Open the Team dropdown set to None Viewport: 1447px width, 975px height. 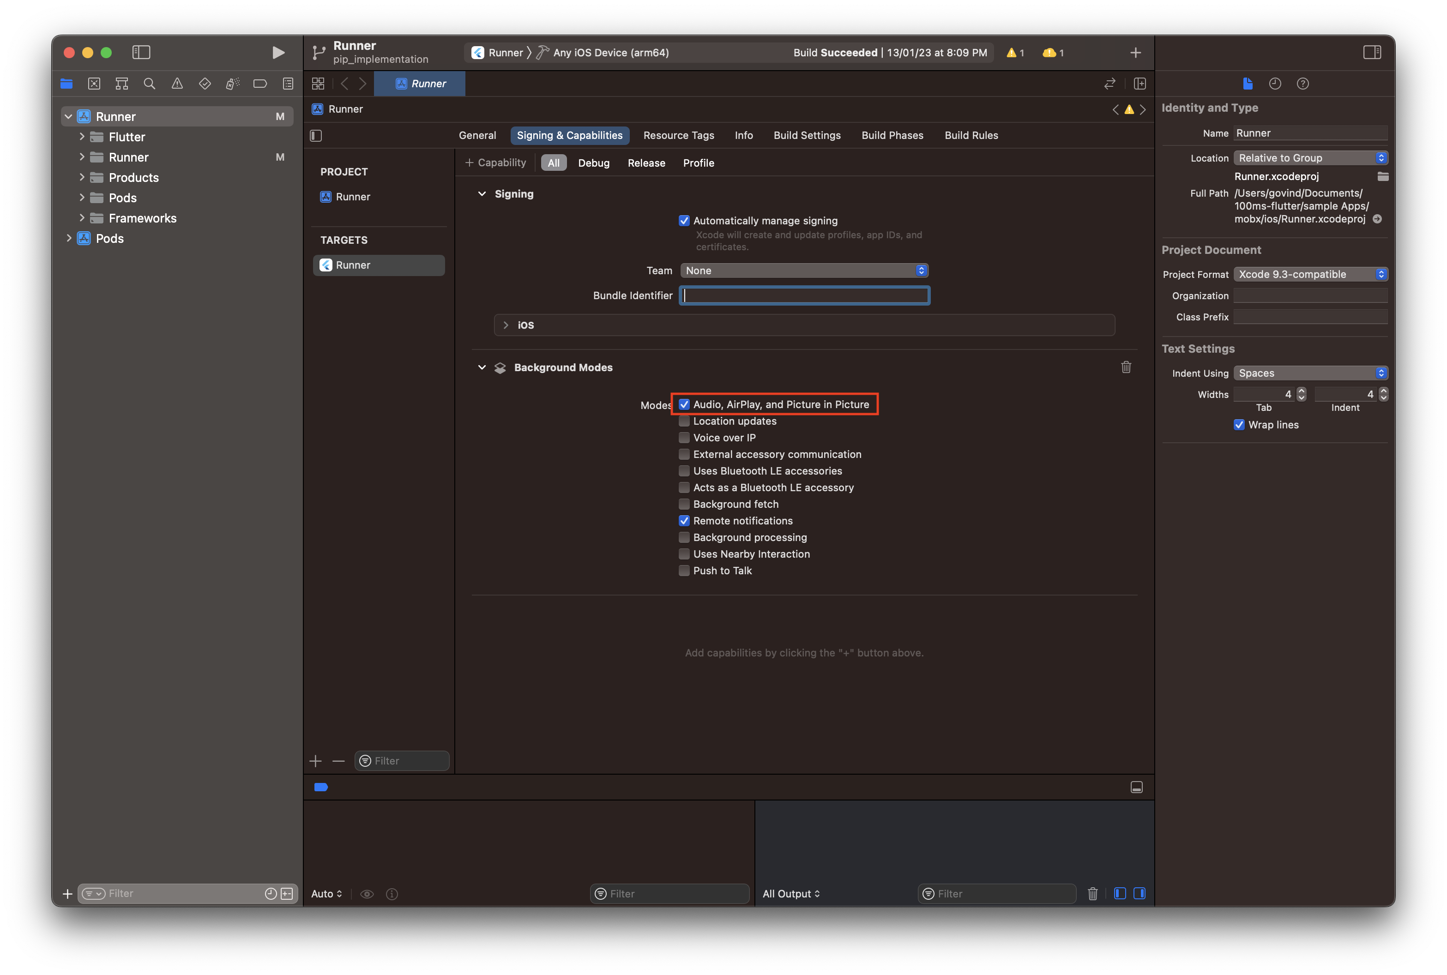point(803,271)
